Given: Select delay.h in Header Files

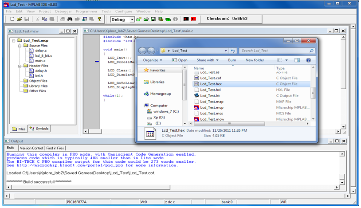Looking at the screenshot, I should pyautogui.click(x=41, y=71).
